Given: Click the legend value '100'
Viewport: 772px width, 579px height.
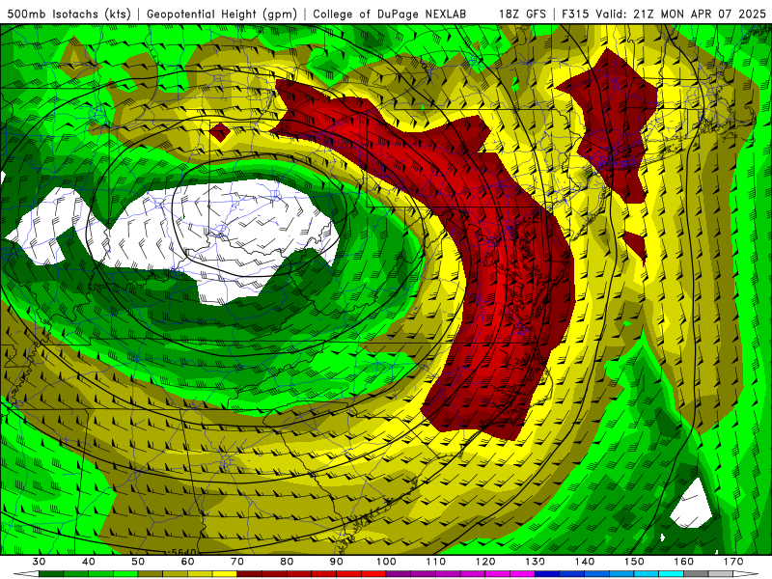Looking at the screenshot, I should tap(387, 562).
